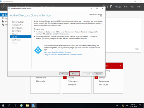Open Services row with red badge in middle tile
This screenshot has height=108, width=144.
click(x=71, y=78)
